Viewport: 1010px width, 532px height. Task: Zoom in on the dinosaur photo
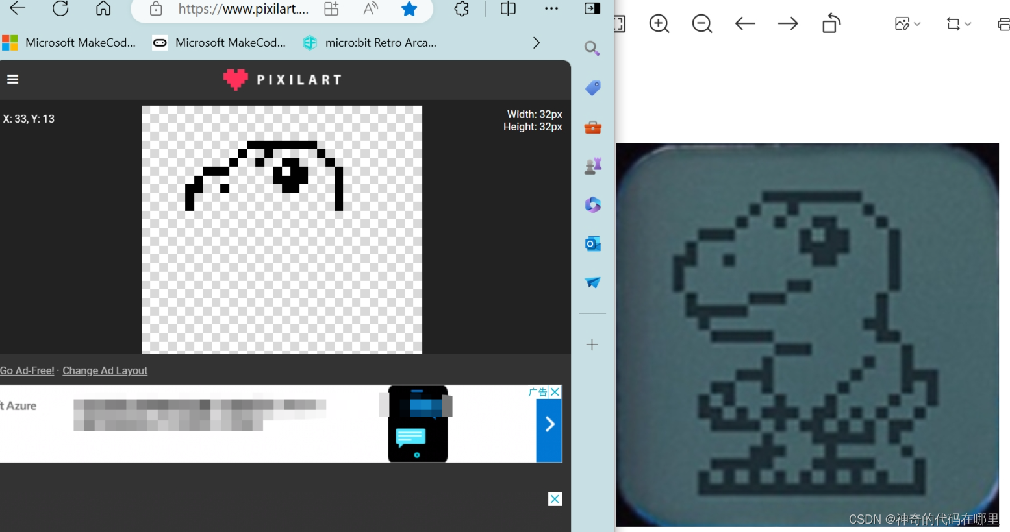pyautogui.click(x=659, y=24)
